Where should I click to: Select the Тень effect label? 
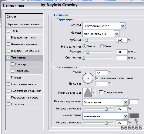pyautogui.click(x=14, y=31)
